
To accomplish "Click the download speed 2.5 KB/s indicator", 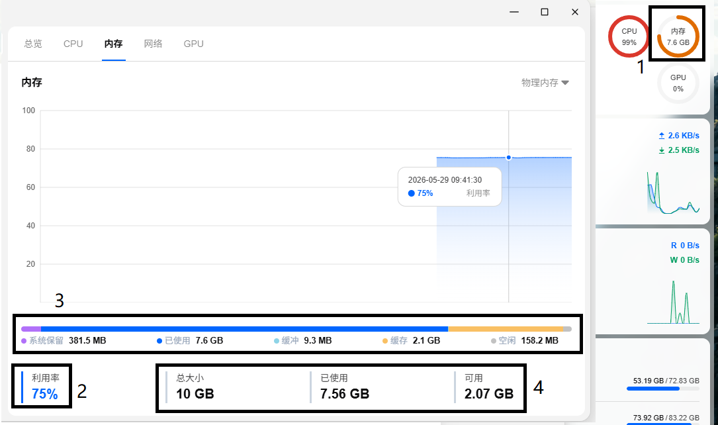I will pyautogui.click(x=679, y=150).
